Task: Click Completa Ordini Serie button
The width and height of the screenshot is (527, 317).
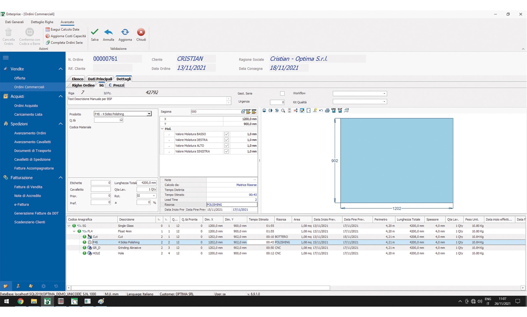Action: click(64, 43)
